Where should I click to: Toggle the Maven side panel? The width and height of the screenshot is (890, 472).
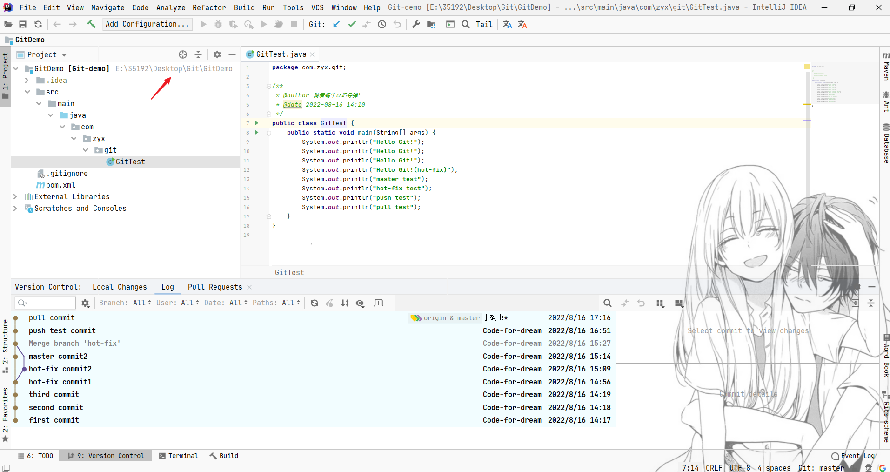[886, 66]
